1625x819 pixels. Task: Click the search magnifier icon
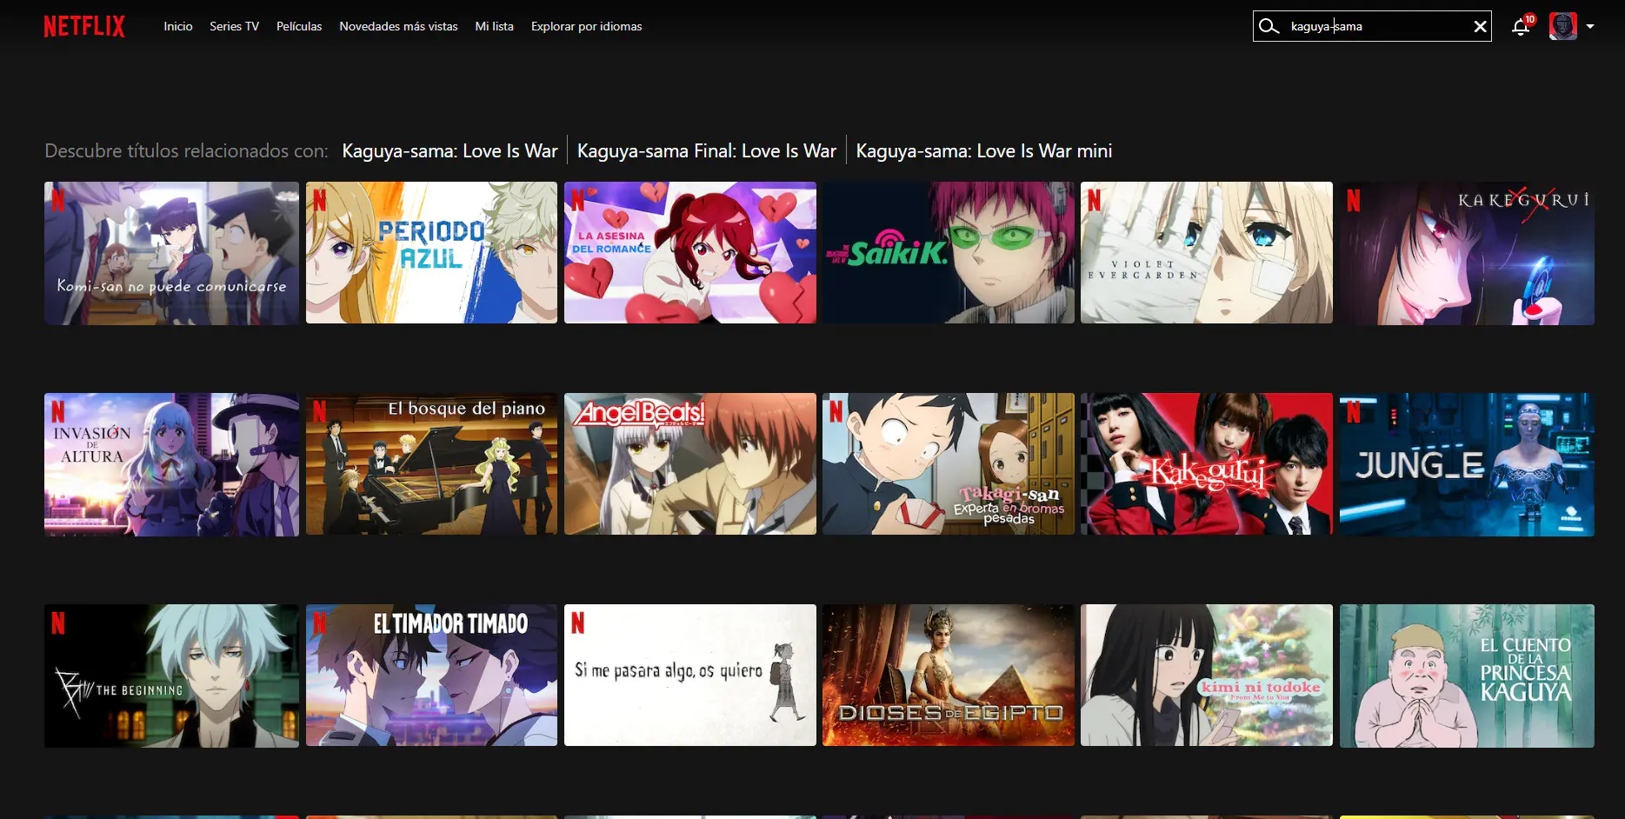pos(1269,26)
